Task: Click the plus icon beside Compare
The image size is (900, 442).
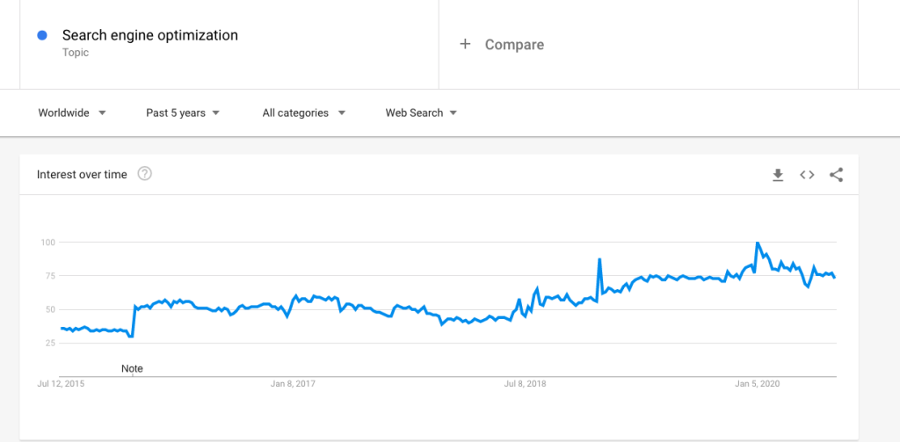Action: [466, 44]
